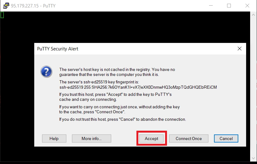The image size is (257, 164).
Task: Show More info about the host key
Action: tap(92, 138)
